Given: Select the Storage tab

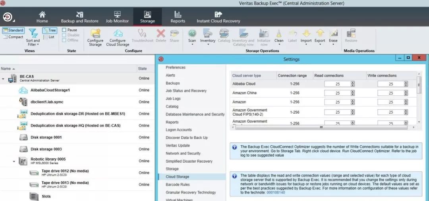Looking at the screenshot, I should click(147, 17).
